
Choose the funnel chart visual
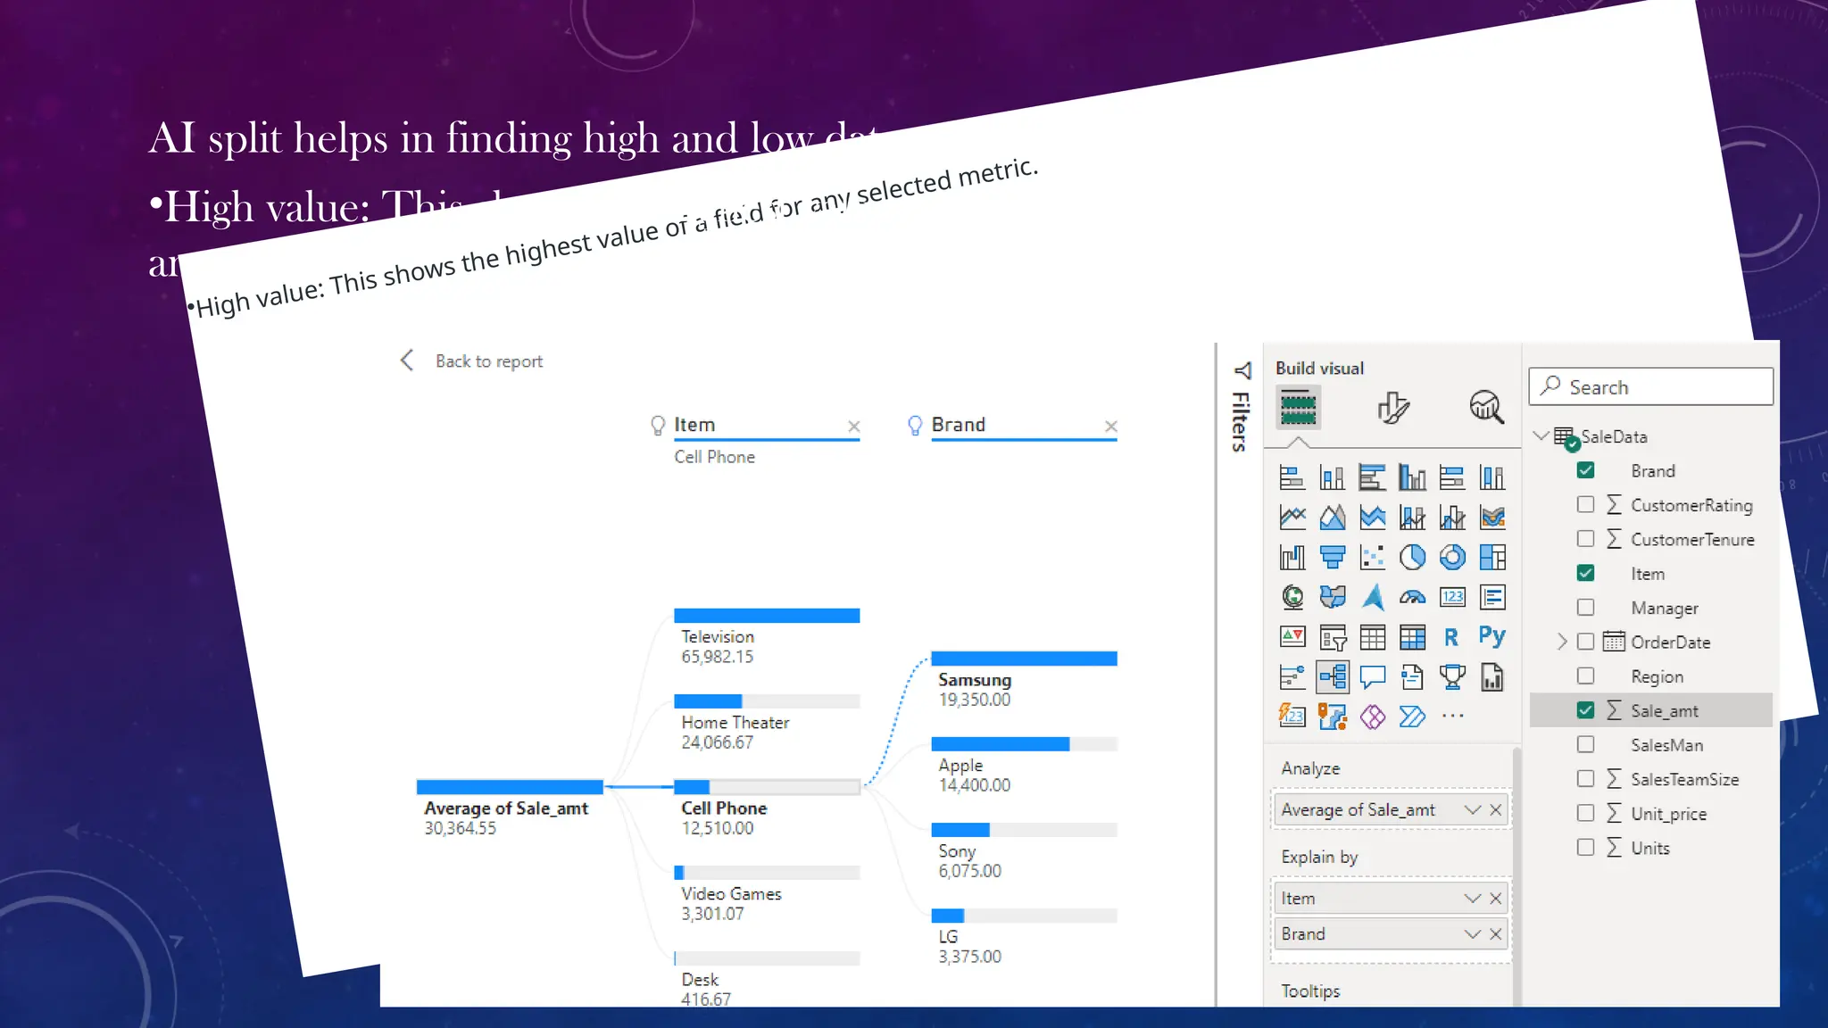tap(1333, 558)
